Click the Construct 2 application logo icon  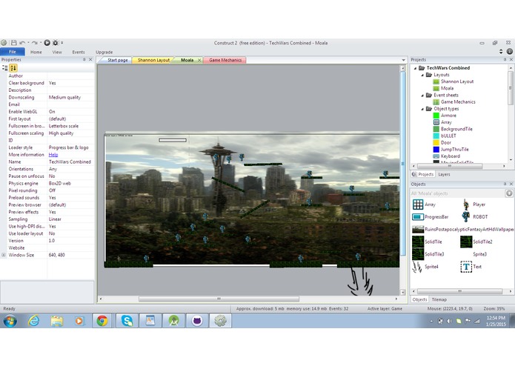(4, 43)
